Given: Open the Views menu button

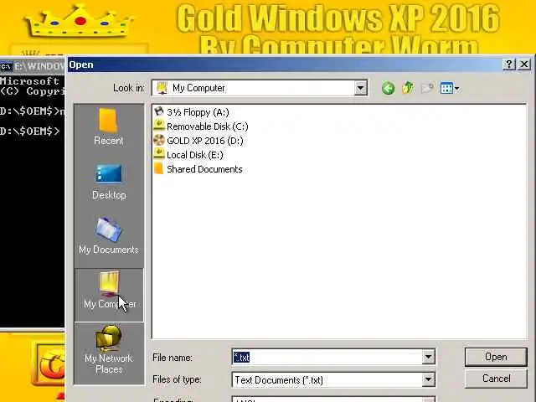Looking at the screenshot, I should (x=450, y=88).
